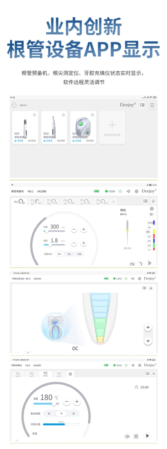Open settings gear in 根管预备机 header
This screenshot has height=449, width=167.
tap(137, 191)
